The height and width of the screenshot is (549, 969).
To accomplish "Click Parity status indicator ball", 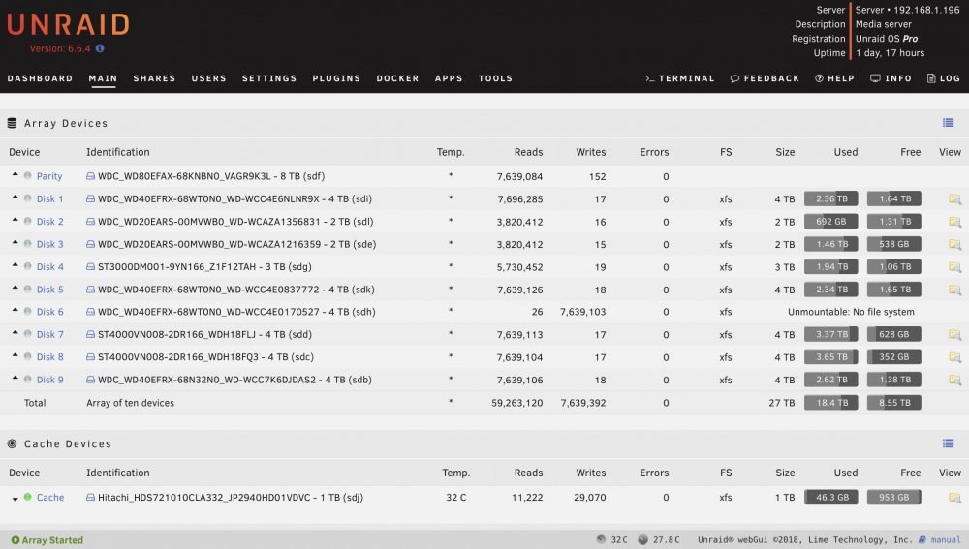I will (28, 175).
